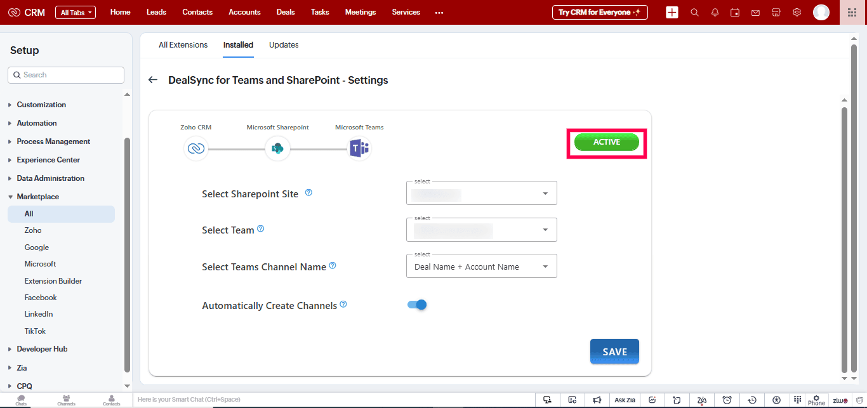Show more modules via the ellipsis

coord(439,13)
